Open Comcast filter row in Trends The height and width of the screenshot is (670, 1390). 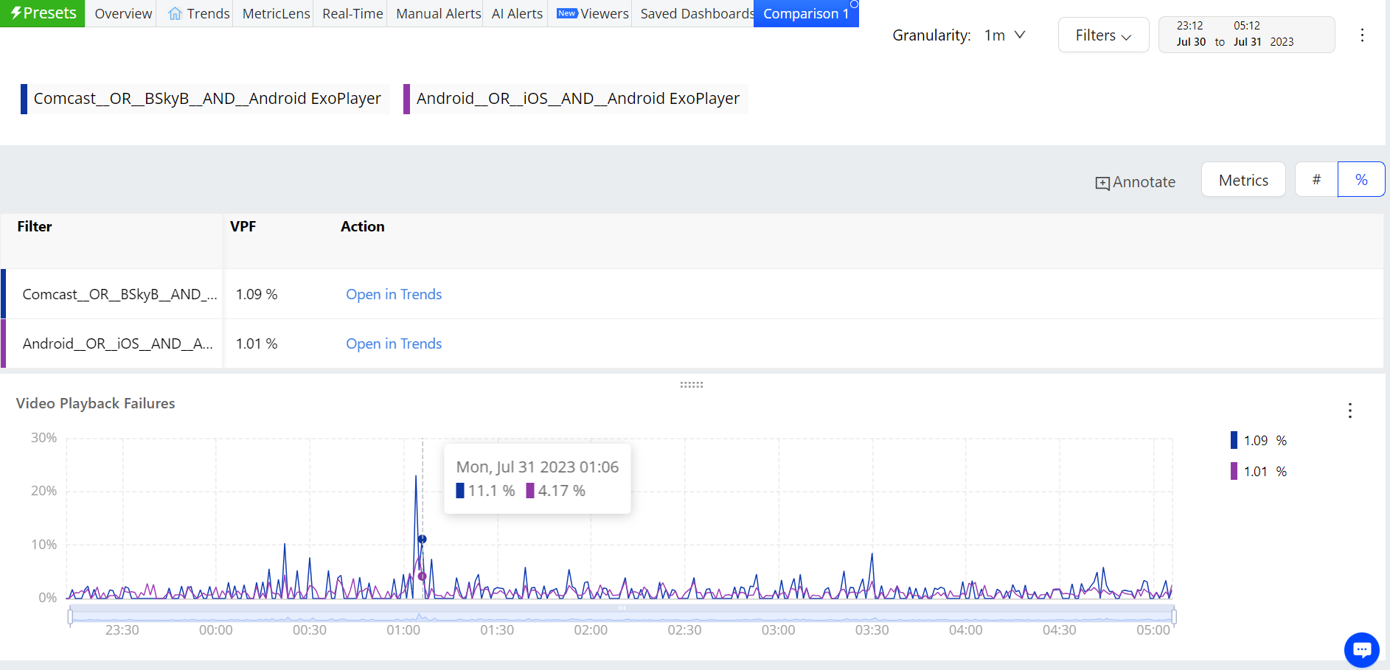pyautogui.click(x=394, y=294)
